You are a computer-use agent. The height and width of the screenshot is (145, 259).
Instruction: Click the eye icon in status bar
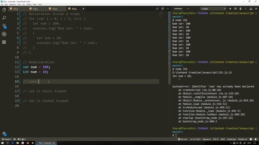pos(15,139)
